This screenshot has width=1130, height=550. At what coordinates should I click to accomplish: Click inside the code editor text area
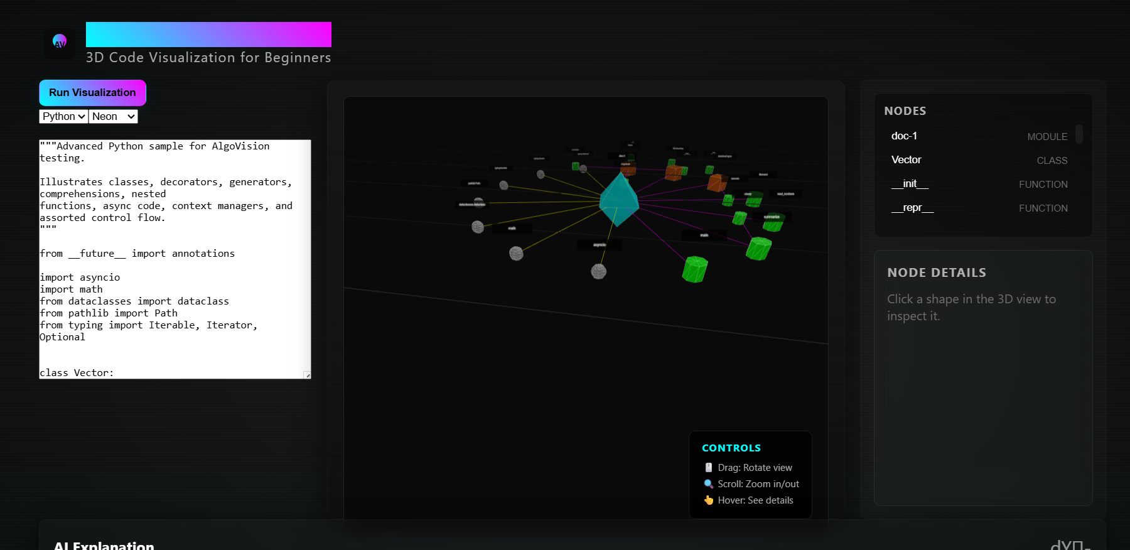pyautogui.click(x=175, y=259)
